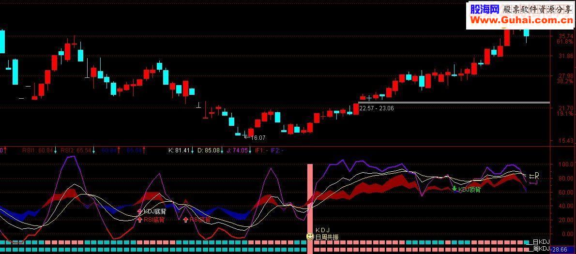
Task: Click the 100.0 indicator scale label
Action: pyautogui.click(x=566, y=165)
